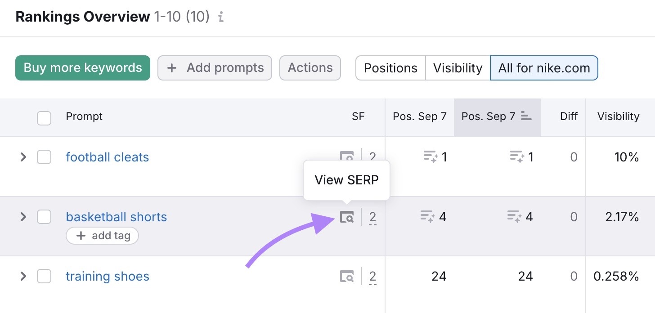The image size is (655, 313).
Task: Check the football cleats row checkbox
Action: (x=44, y=157)
